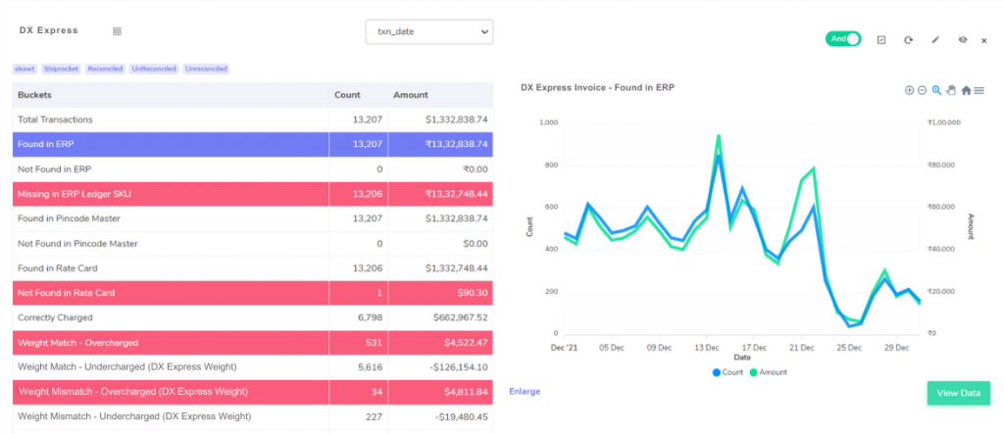Select the Not Found in Pincode Master row
This screenshot has height=434, width=1004.
[253, 244]
